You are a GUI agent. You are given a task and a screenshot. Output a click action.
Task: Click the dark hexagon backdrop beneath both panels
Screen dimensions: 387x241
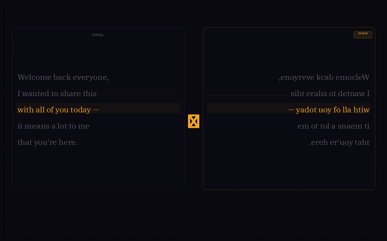point(193,214)
